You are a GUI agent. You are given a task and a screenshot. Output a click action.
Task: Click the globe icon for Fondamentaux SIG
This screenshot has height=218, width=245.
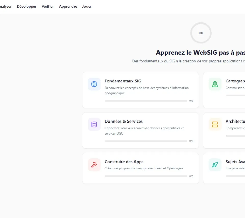94,84
